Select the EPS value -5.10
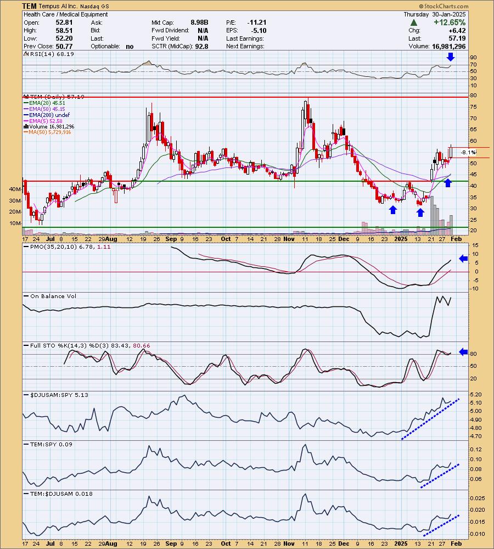This screenshot has width=494, height=549. (259, 30)
